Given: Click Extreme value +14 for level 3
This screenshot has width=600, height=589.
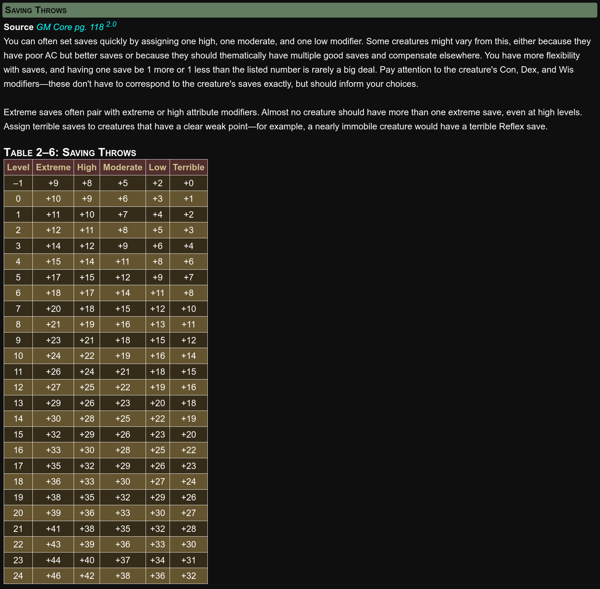Looking at the screenshot, I should click(x=53, y=246).
